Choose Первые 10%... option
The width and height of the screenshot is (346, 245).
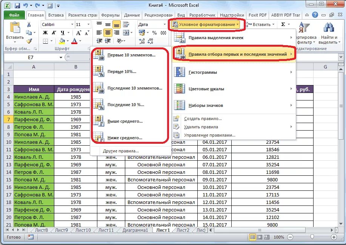click(x=130, y=72)
